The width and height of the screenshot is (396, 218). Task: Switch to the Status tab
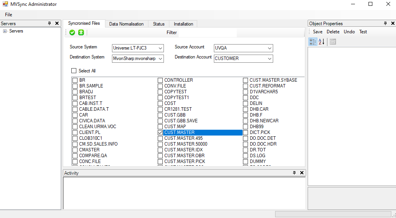[158, 24]
